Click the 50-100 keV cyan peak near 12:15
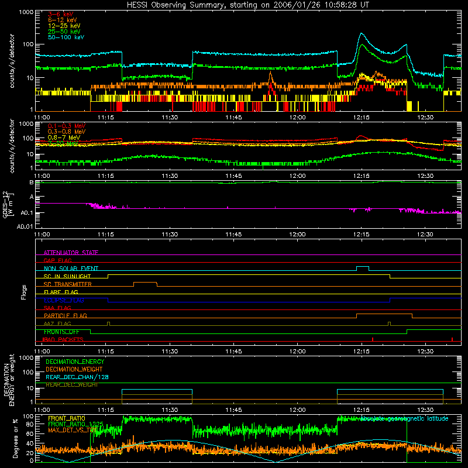Screen dimensions: 468x468 tap(362, 33)
